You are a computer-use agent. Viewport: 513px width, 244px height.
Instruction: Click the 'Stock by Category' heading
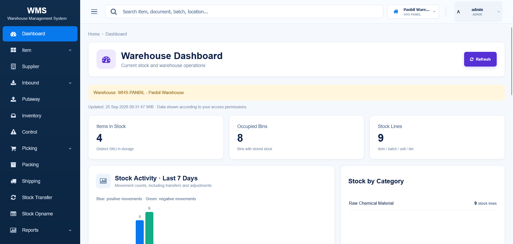376,181
